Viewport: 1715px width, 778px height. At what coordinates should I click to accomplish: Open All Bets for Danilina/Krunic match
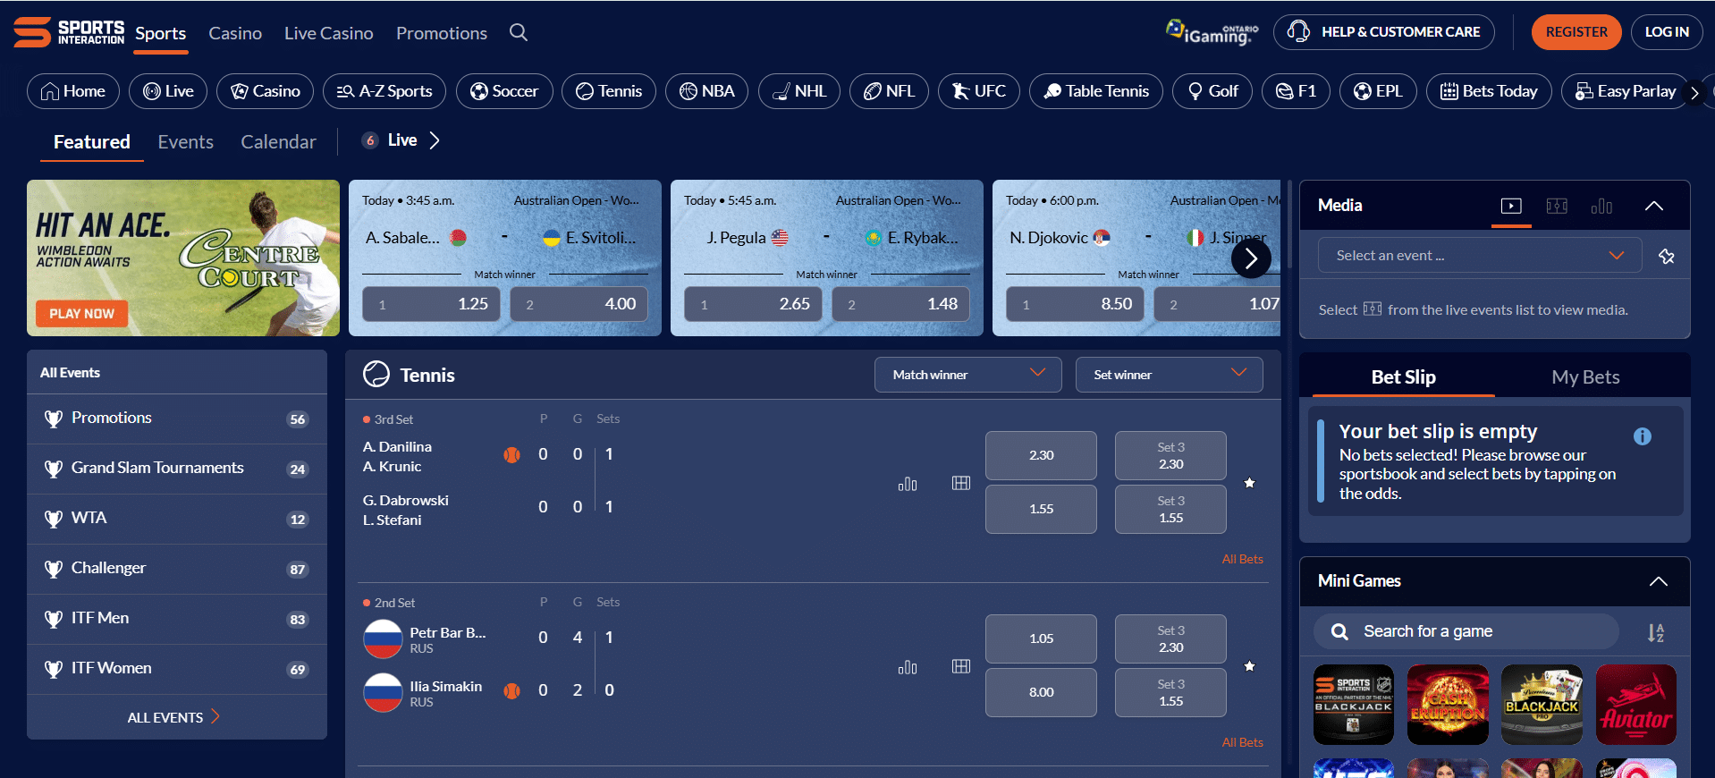pos(1243,559)
